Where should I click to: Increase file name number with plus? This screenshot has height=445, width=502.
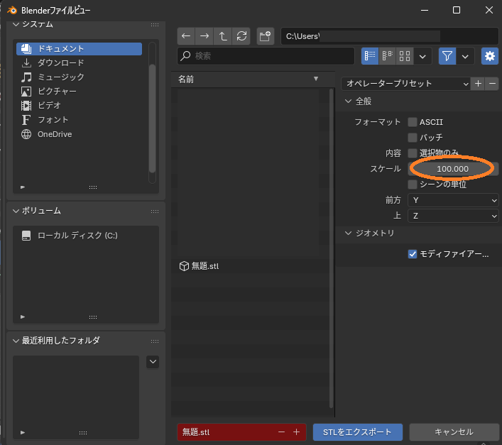[x=297, y=432]
